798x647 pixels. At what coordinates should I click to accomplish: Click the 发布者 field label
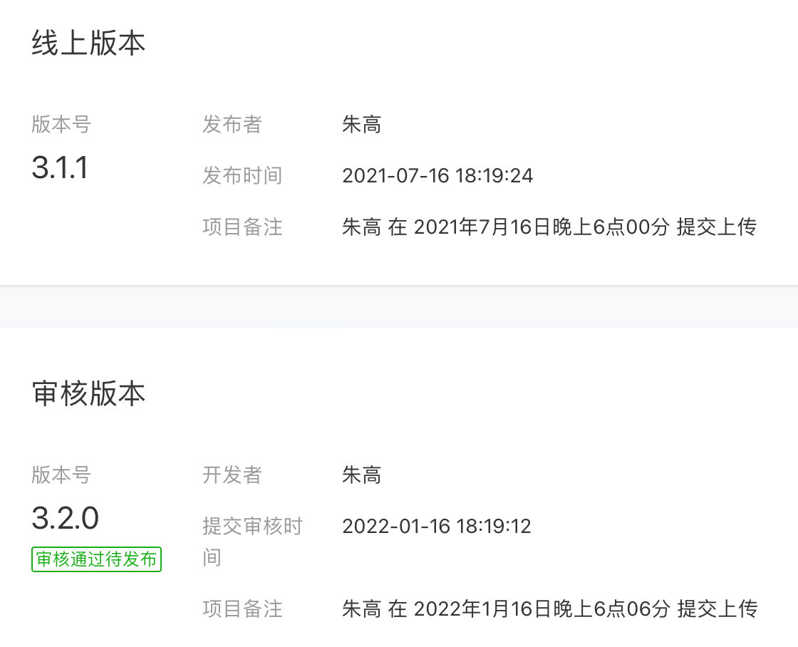pyautogui.click(x=232, y=125)
